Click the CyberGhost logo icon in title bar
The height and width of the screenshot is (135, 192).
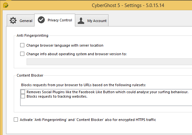[x=6, y=5]
